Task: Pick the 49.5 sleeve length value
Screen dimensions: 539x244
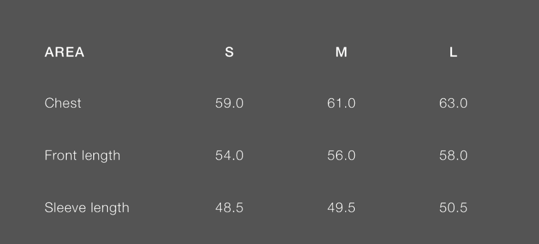Action: (341, 208)
